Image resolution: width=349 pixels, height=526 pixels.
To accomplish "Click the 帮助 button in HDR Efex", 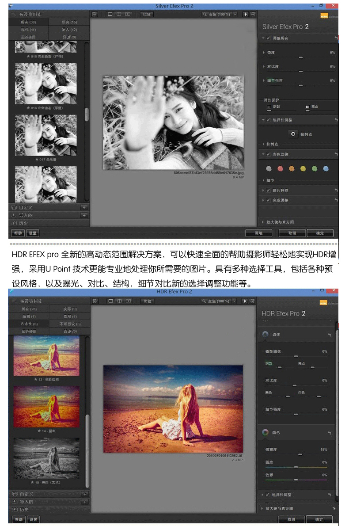I will (19, 519).
